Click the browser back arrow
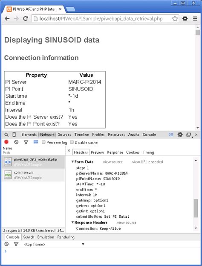 pyautogui.click(x=7, y=18)
